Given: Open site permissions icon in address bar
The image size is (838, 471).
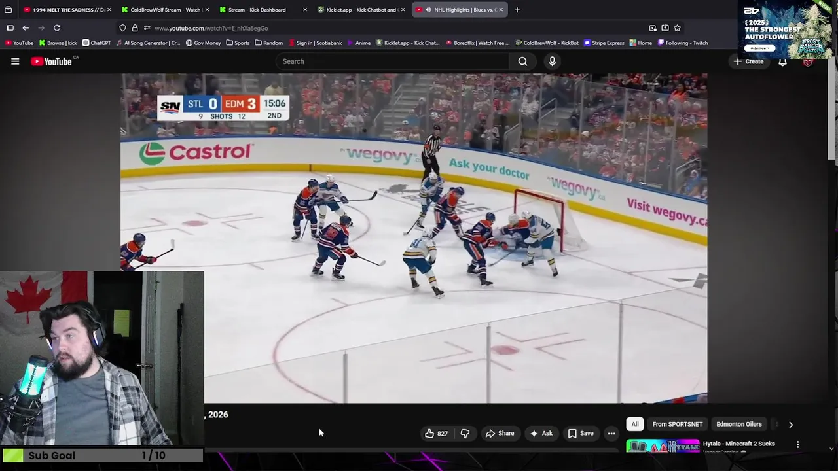Looking at the screenshot, I should click(147, 28).
